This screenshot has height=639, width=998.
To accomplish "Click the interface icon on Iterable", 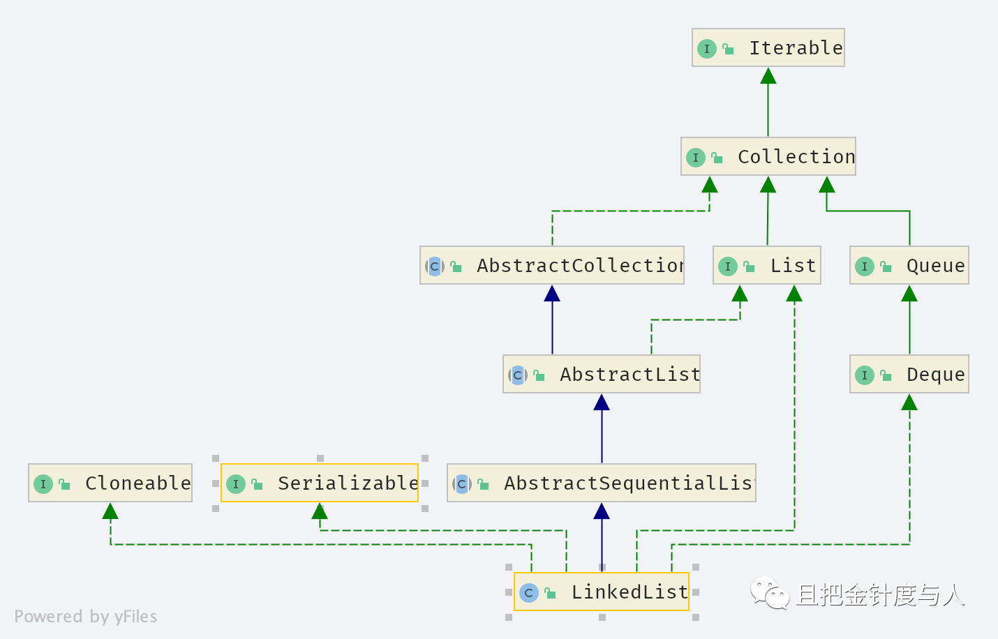I will click(707, 49).
